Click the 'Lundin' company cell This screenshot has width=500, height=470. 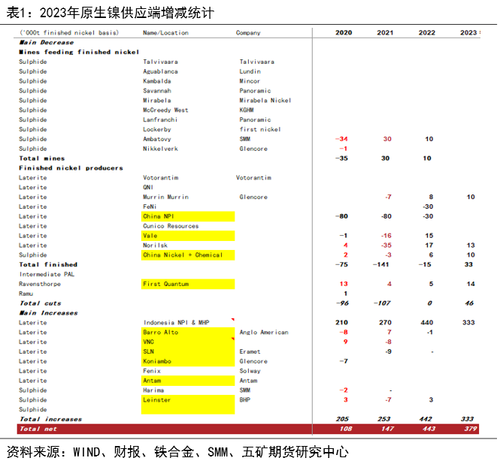[250, 71]
